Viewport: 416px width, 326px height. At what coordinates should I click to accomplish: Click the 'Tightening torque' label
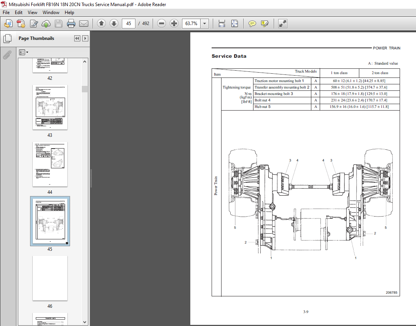coord(236,87)
